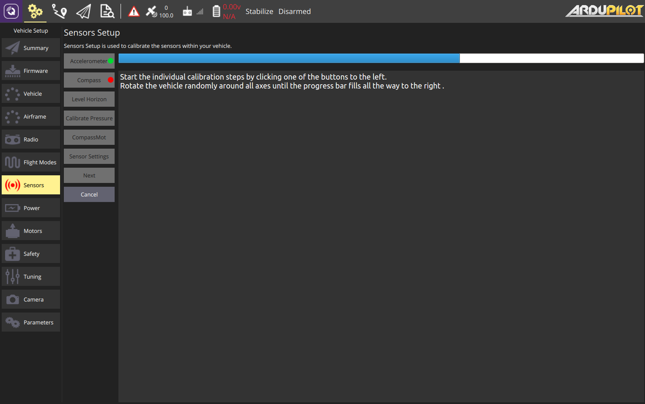Click the calibration progress bar
Screen dimensions: 645x404
pos(381,58)
